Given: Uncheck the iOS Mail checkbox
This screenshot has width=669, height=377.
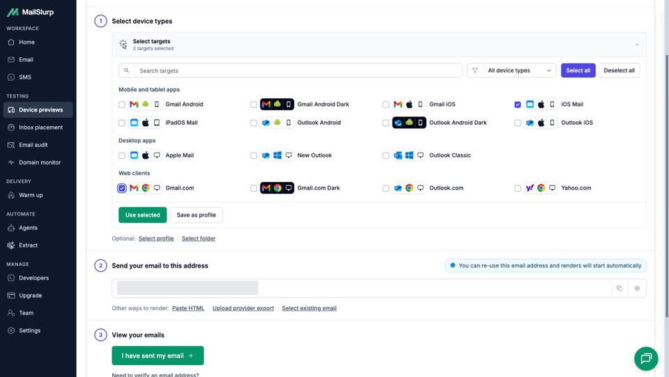Looking at the screenshot, I should click(x=518, y=105).
